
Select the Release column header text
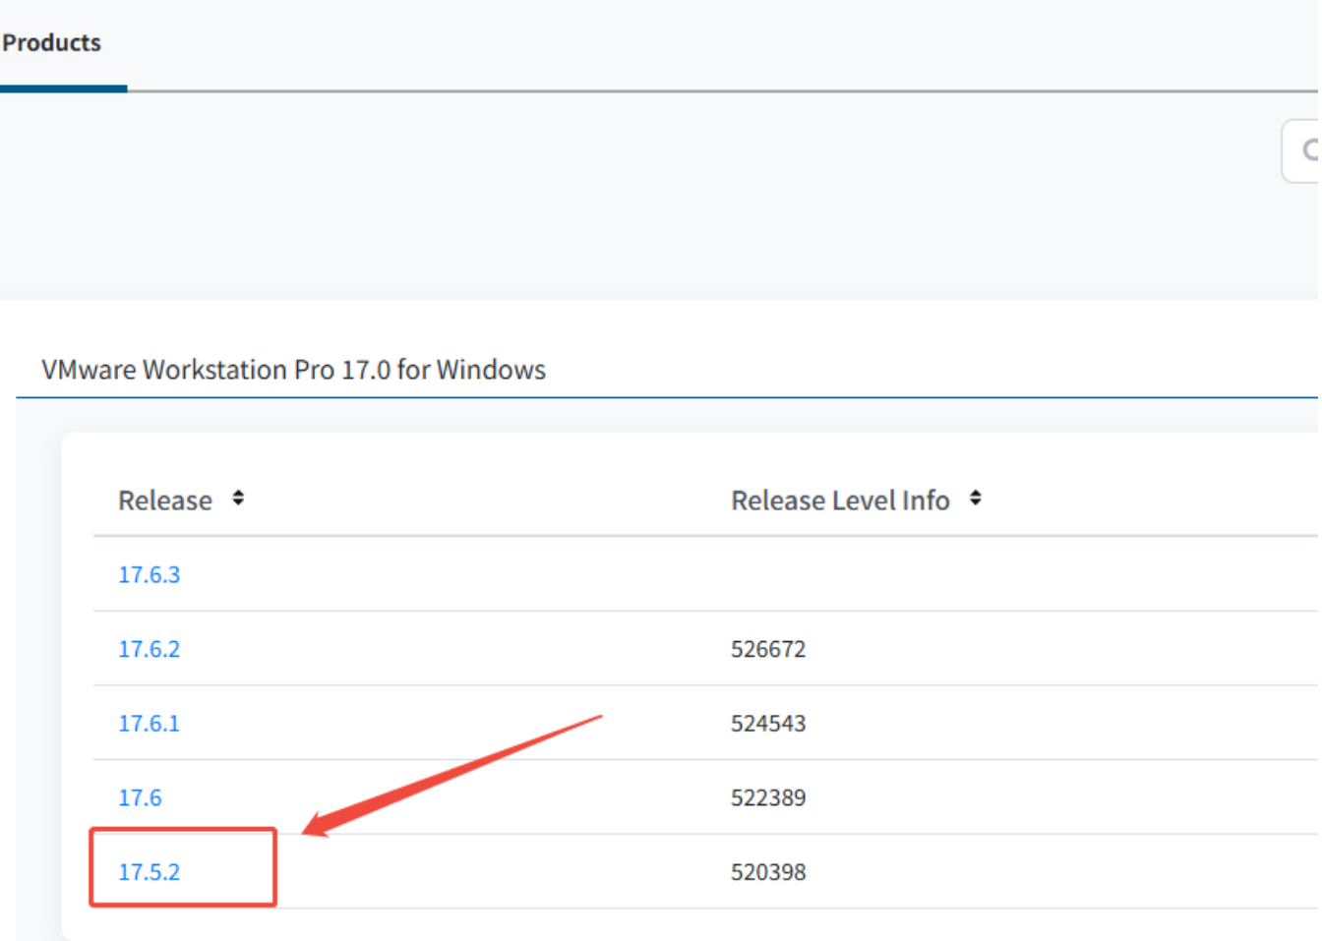click(165, 500)
